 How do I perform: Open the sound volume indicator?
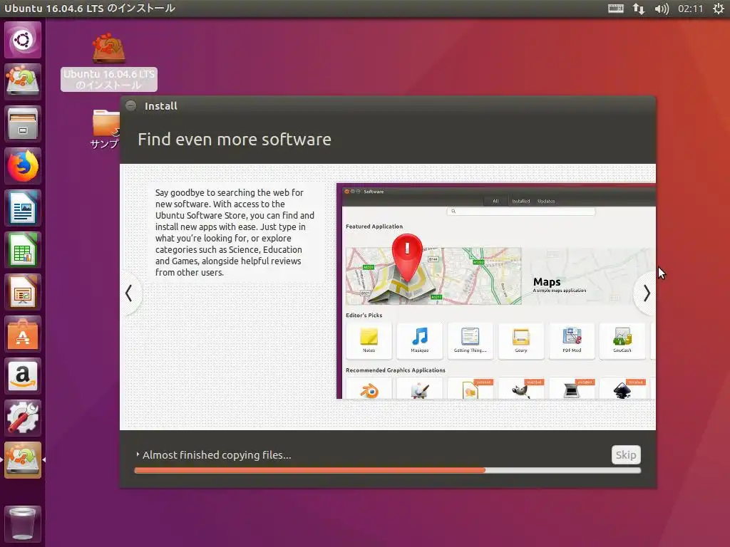click(662, 9)
